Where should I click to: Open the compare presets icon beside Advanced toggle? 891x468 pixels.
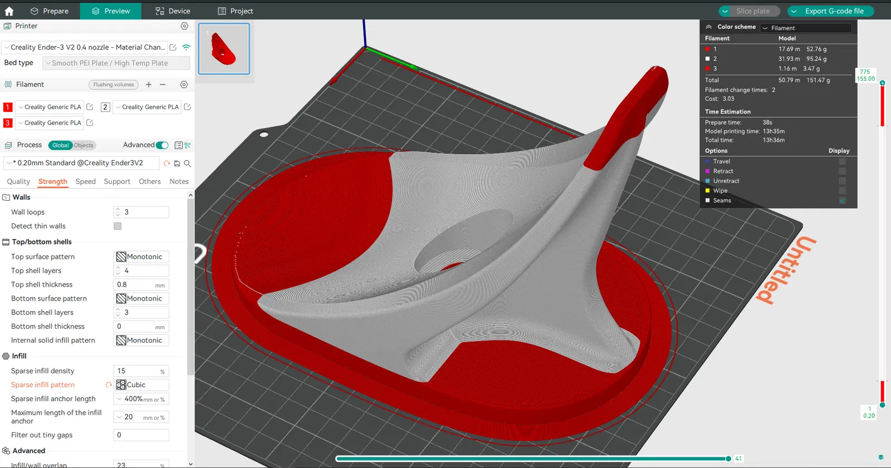(179, 145)
